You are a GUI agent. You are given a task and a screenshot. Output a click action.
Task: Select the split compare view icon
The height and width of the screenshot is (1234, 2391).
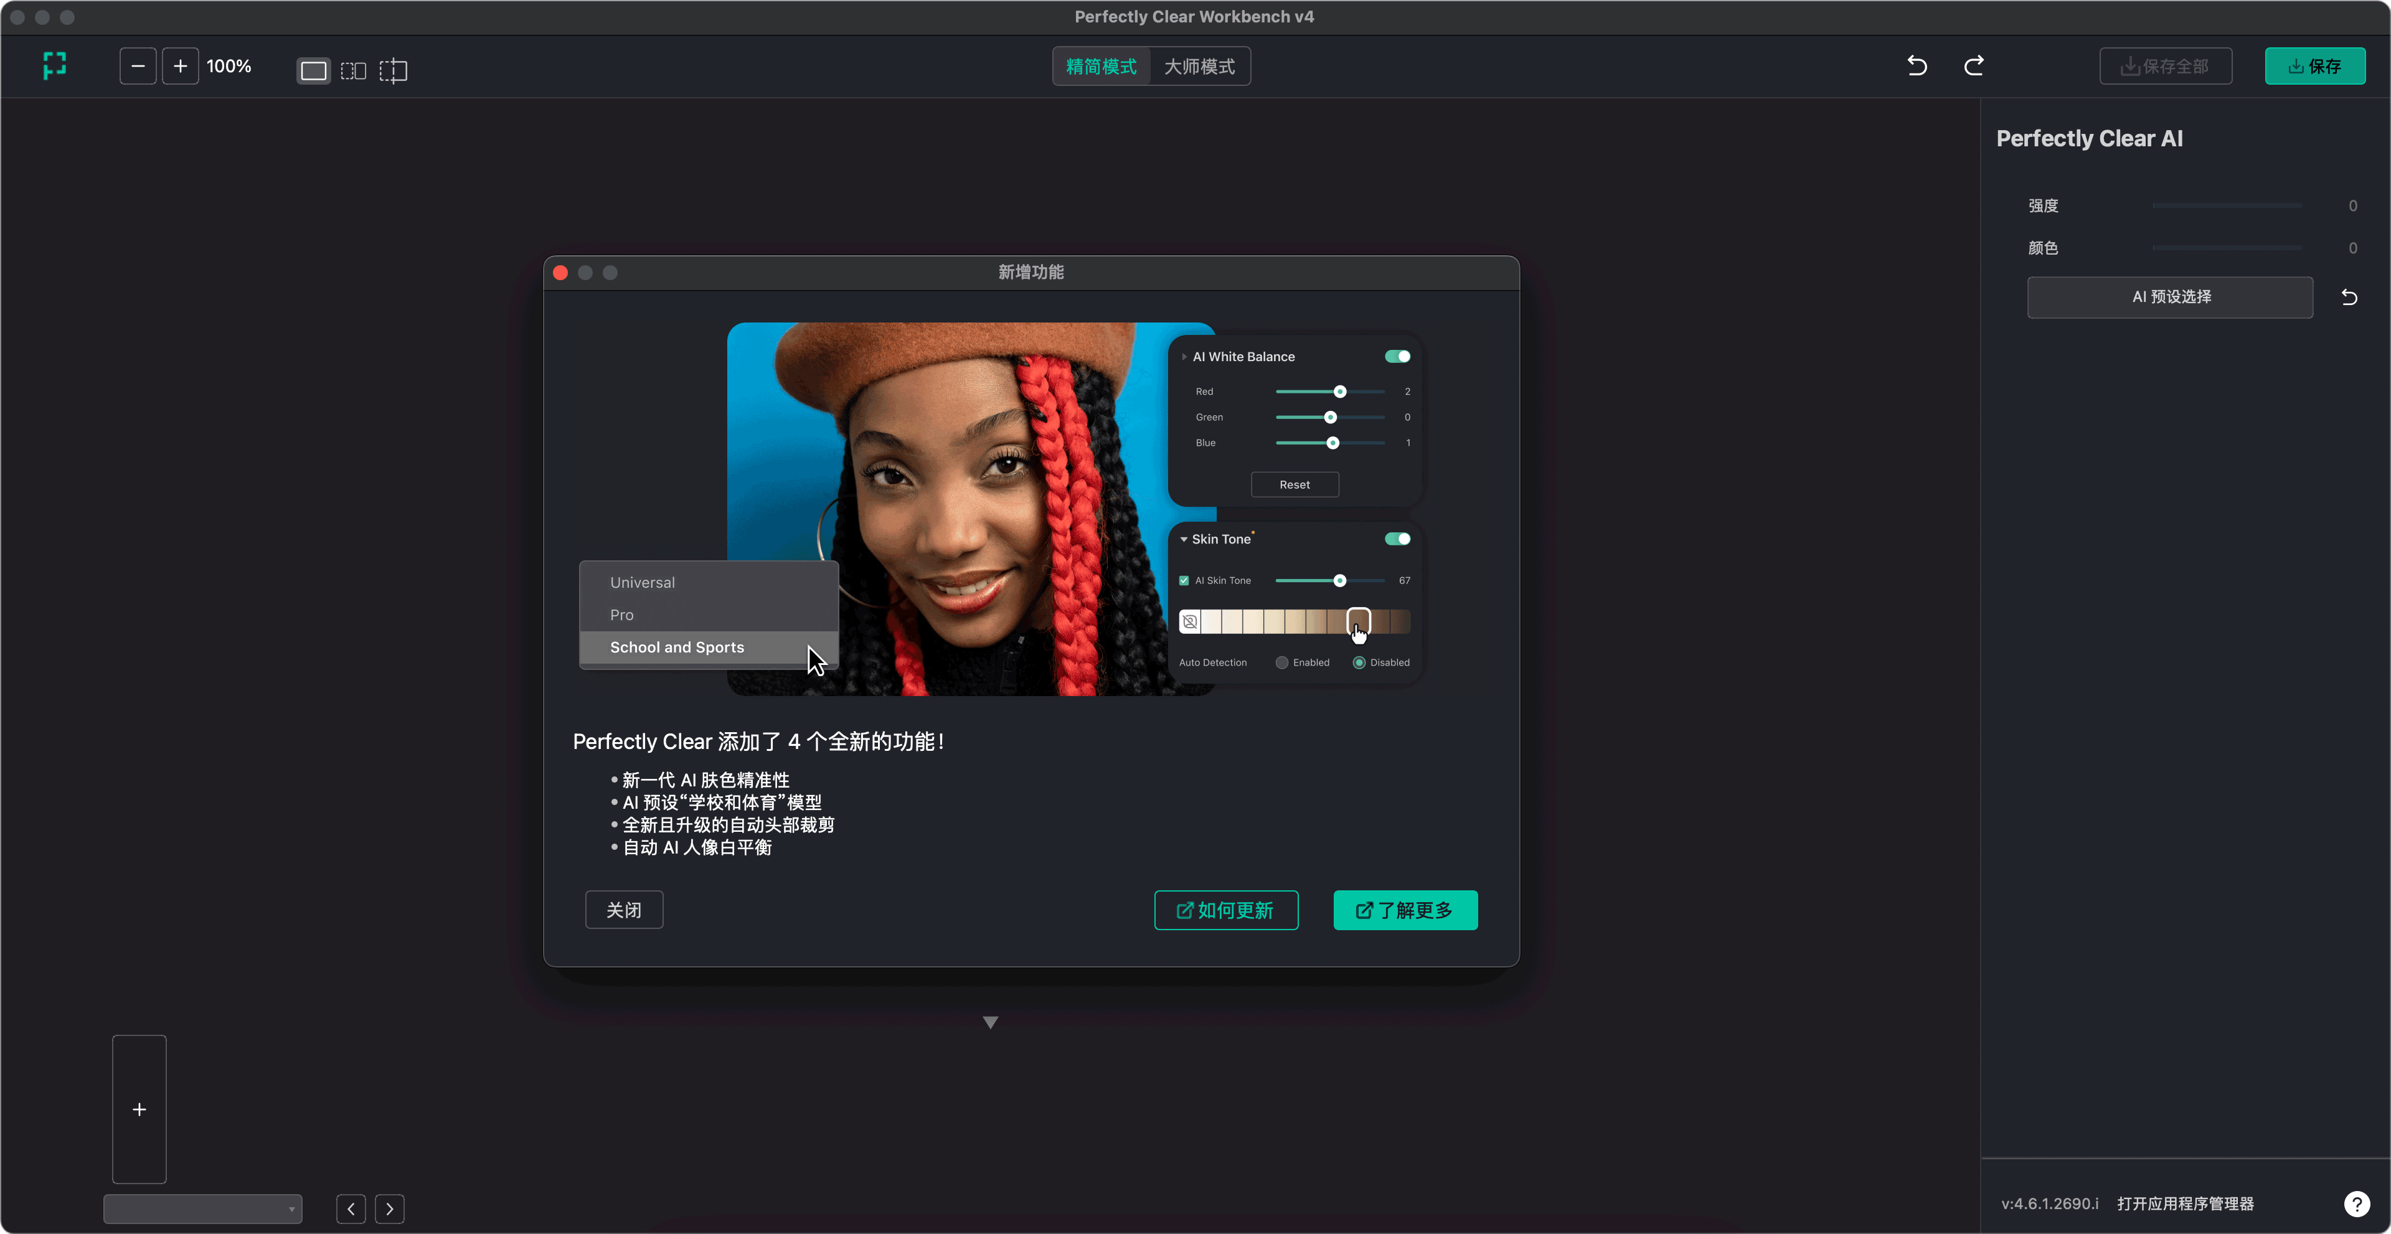tap(394, 70)
